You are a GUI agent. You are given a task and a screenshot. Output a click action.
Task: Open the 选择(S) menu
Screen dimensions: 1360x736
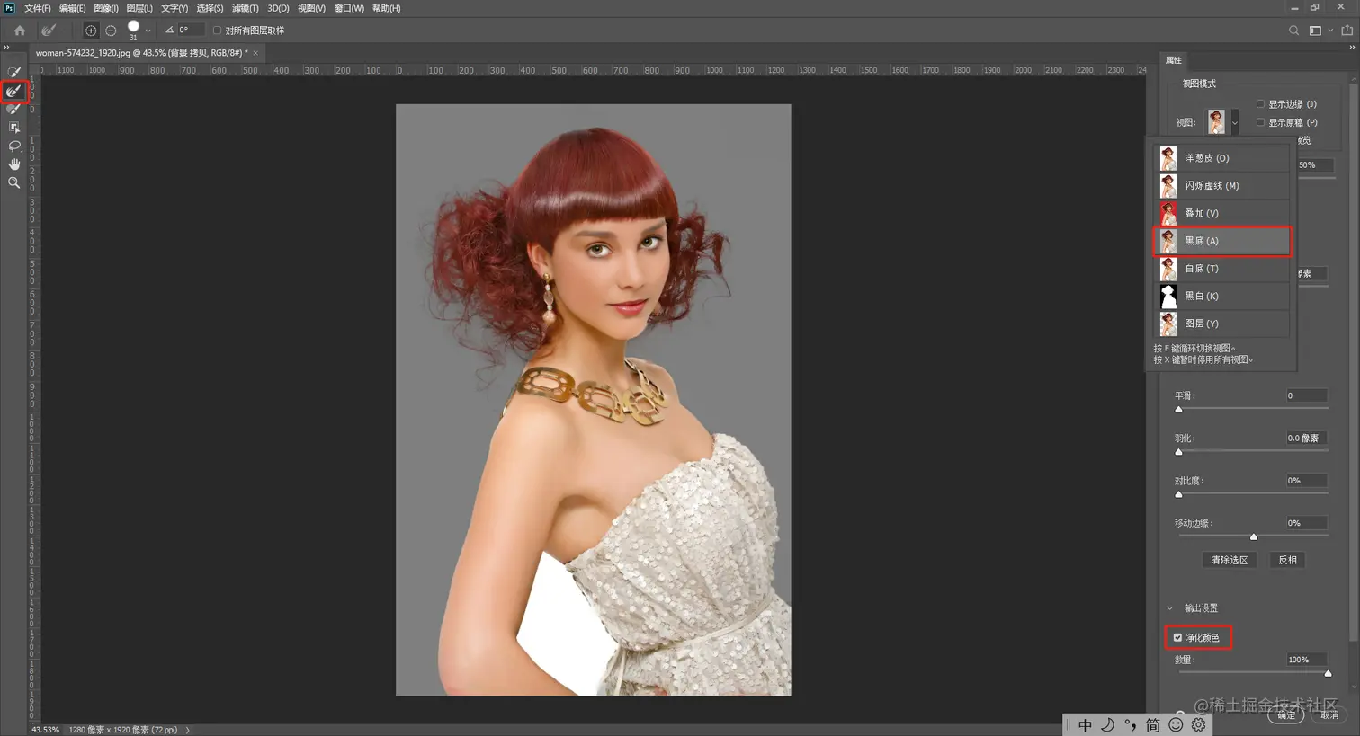pos(210,8)
